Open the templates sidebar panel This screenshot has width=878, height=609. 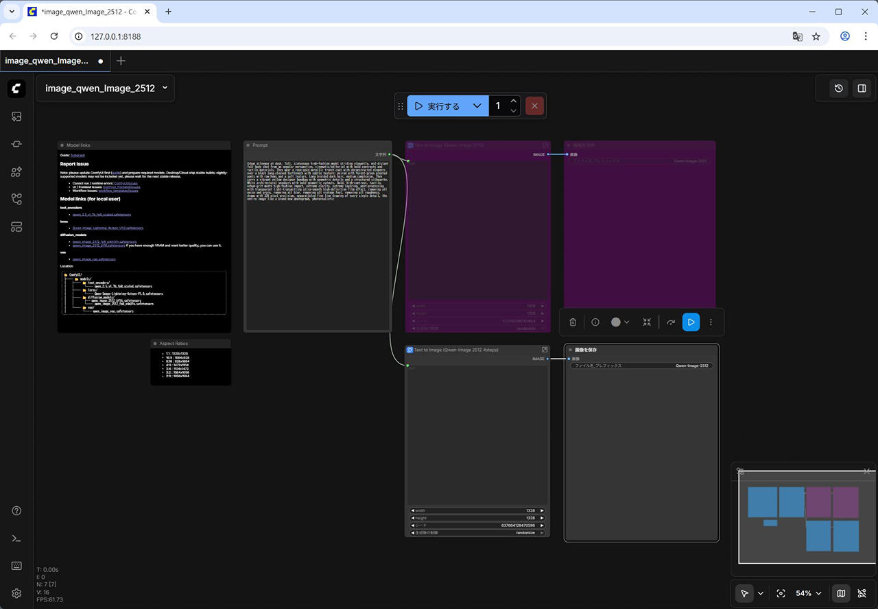tap(16, 227)
